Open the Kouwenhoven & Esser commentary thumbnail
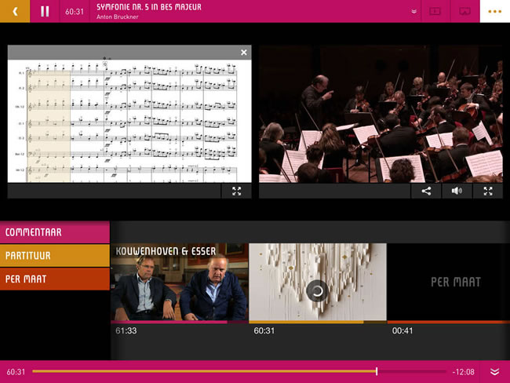This screenshot has width=510, height=383. (180, 283)
